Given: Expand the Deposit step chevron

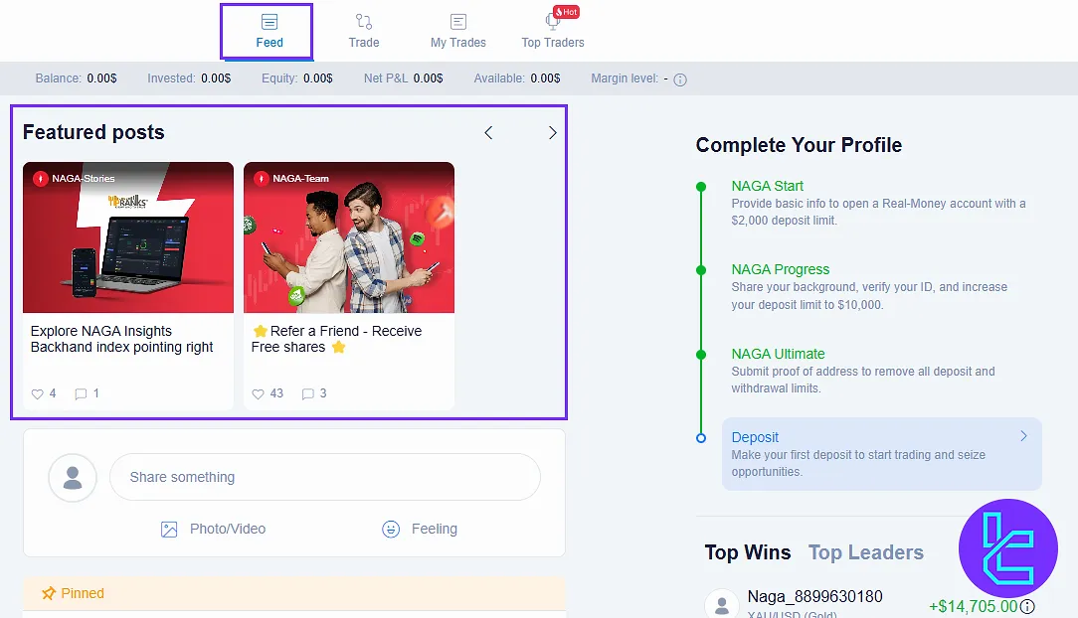Looking at the screenshot, I should coord(1024,436).
